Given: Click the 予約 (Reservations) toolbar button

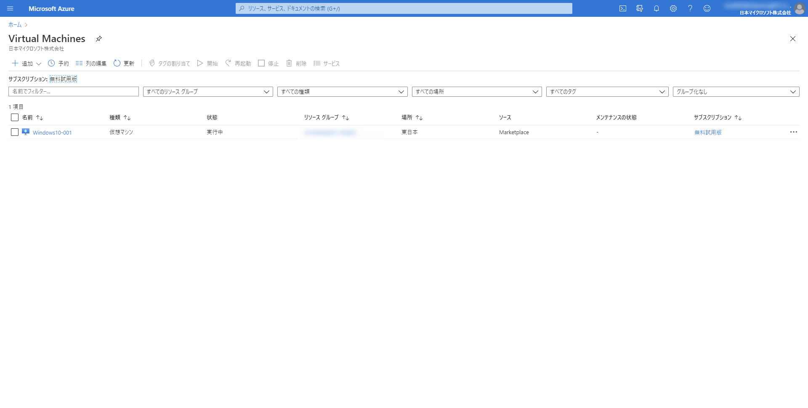Looking at the screenshot, I should tap(58, 64).
